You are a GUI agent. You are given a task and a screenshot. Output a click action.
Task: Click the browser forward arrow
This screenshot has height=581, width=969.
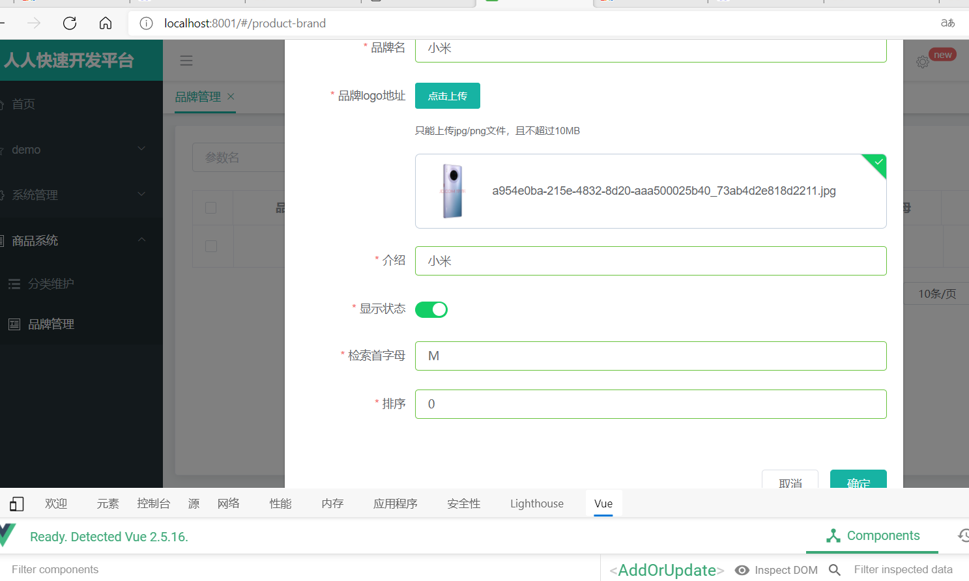click(x=34, y=23)
